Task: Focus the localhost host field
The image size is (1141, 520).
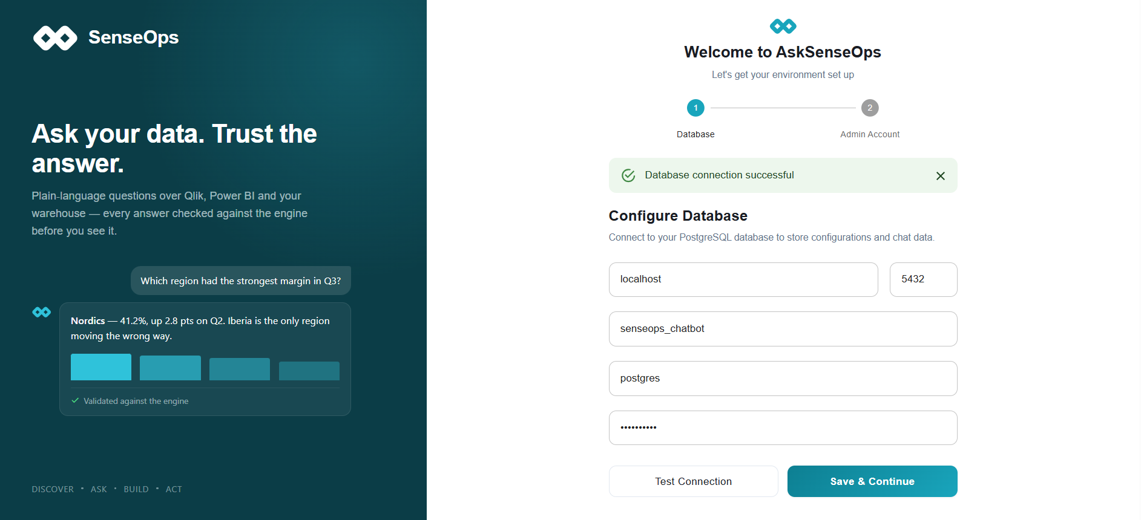Action: [743, 279]
